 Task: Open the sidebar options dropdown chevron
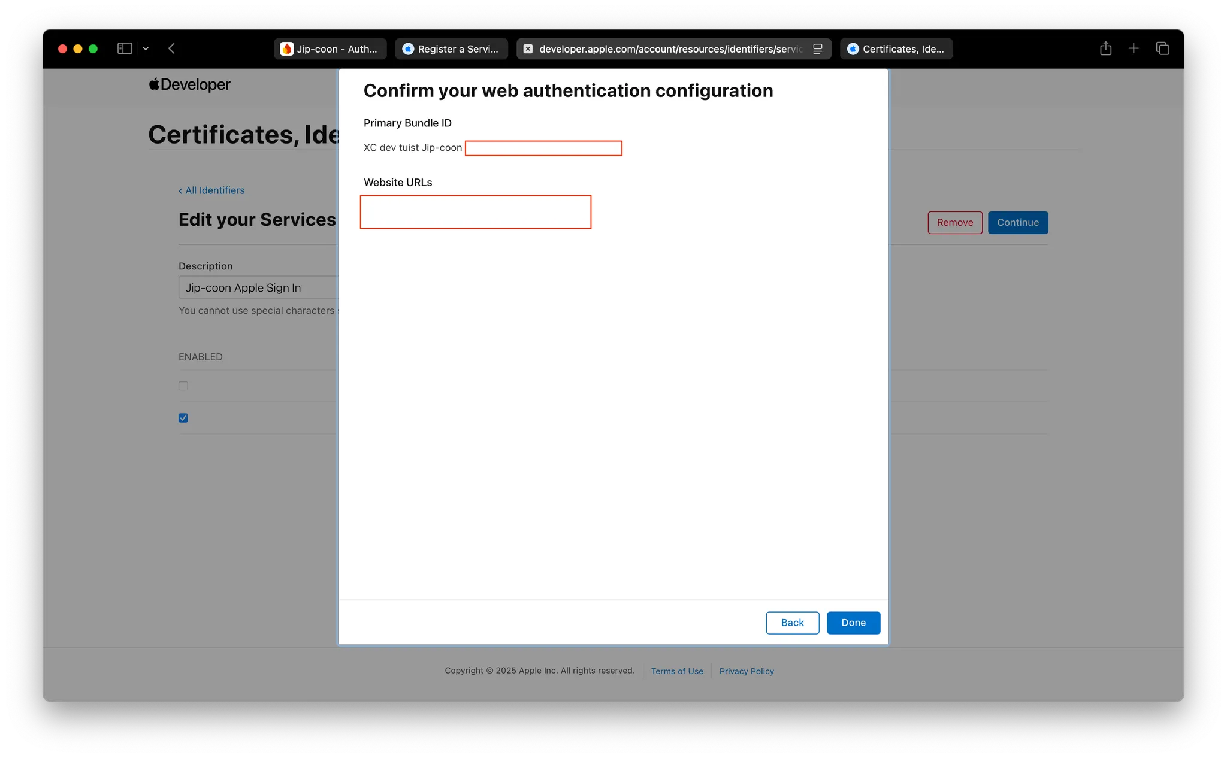click(146, 48)
